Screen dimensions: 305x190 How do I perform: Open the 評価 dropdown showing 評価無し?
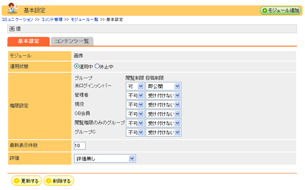click(x=105, y=159)
